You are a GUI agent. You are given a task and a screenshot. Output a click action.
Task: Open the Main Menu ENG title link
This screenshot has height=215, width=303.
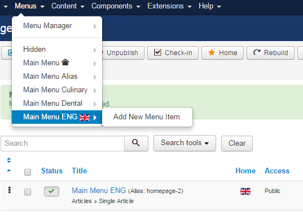(99, 190)
